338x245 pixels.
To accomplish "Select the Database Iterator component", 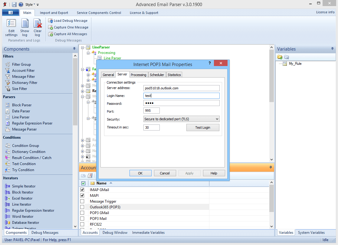I will pos(22,222).
